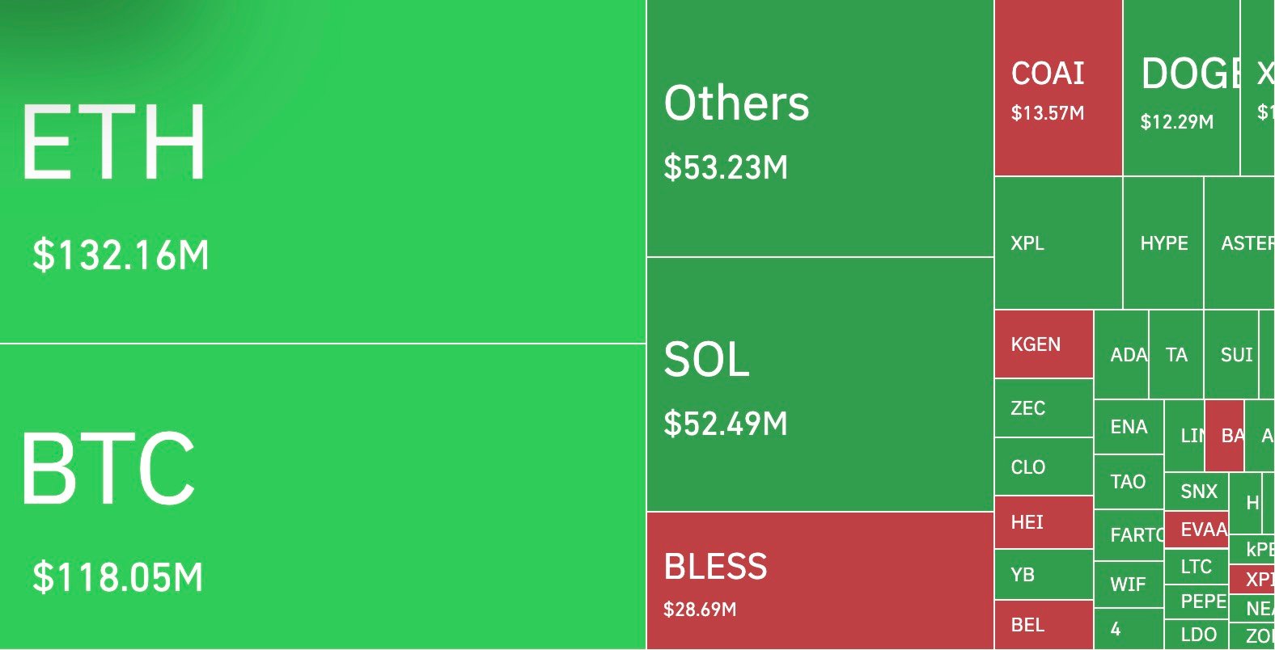Select the XPL heatmap tile
Image resolution: width=1275 pixels, height=650 pixels.
coord(1058,243)
